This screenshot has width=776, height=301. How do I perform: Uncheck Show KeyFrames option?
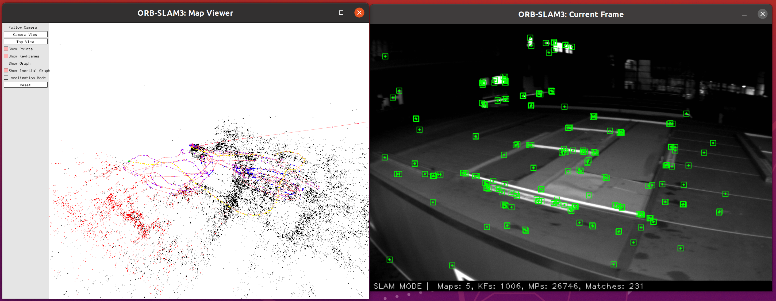pos(6,56)
